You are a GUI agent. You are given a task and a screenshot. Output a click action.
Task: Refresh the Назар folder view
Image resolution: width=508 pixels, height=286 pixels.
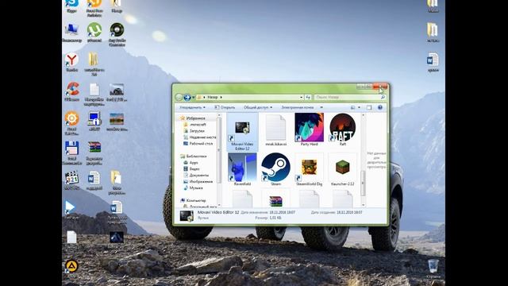tap(308, 97)
